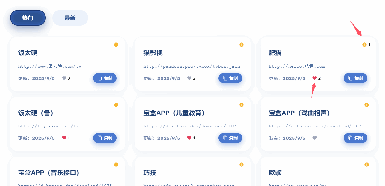Click the URL under 宝盒APP(儿童教育)
385x186 pixels.
tap(192, 126)
